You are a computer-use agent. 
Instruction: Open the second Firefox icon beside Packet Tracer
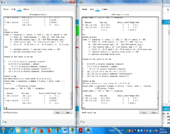coord(49,131)
